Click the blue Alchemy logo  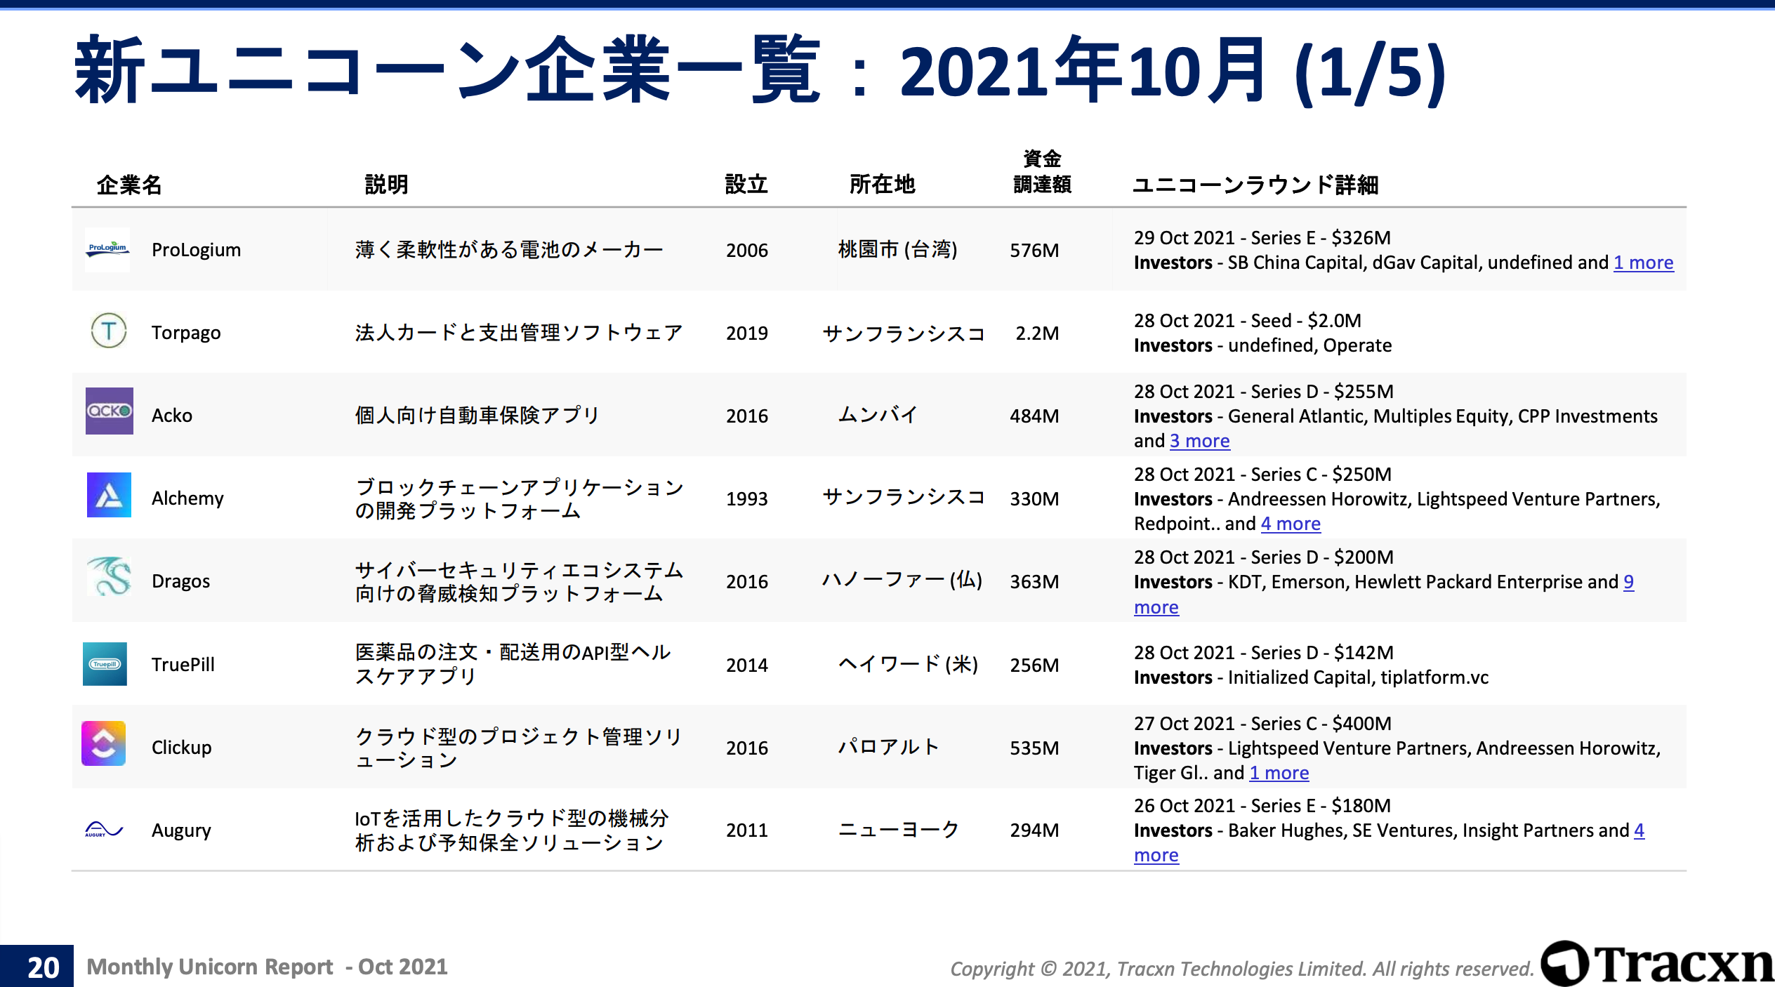(109, 495)
